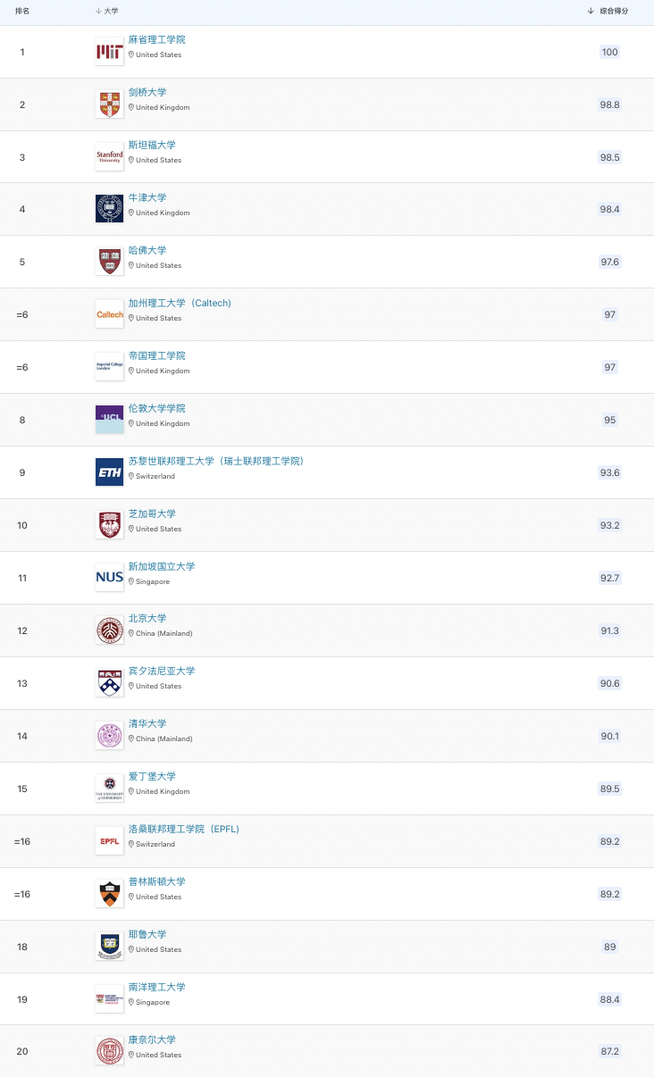Click the ETH Zurich logo
654x1077 pixels.
(x=109, y=472)
